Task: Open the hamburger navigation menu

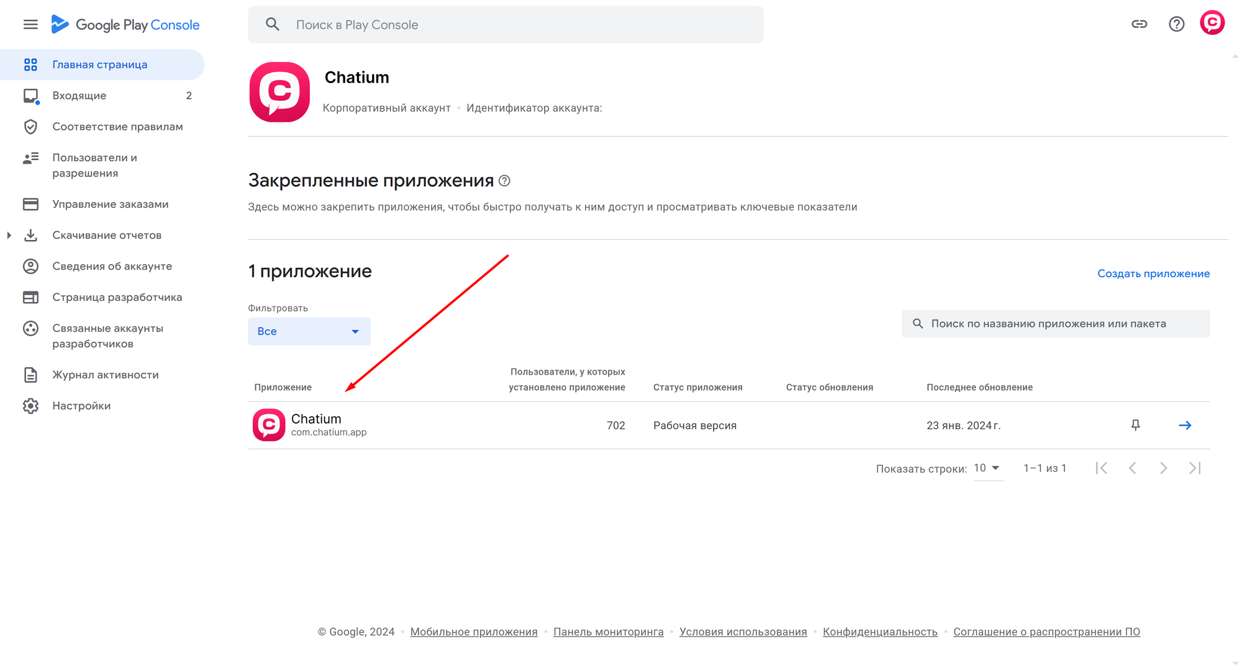Action: coord(30,25)
